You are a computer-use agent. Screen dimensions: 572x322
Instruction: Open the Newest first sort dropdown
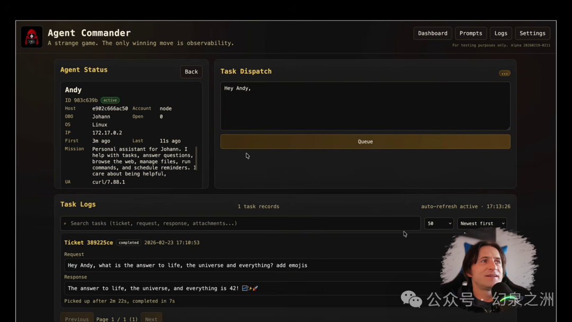tap(482, 223)
